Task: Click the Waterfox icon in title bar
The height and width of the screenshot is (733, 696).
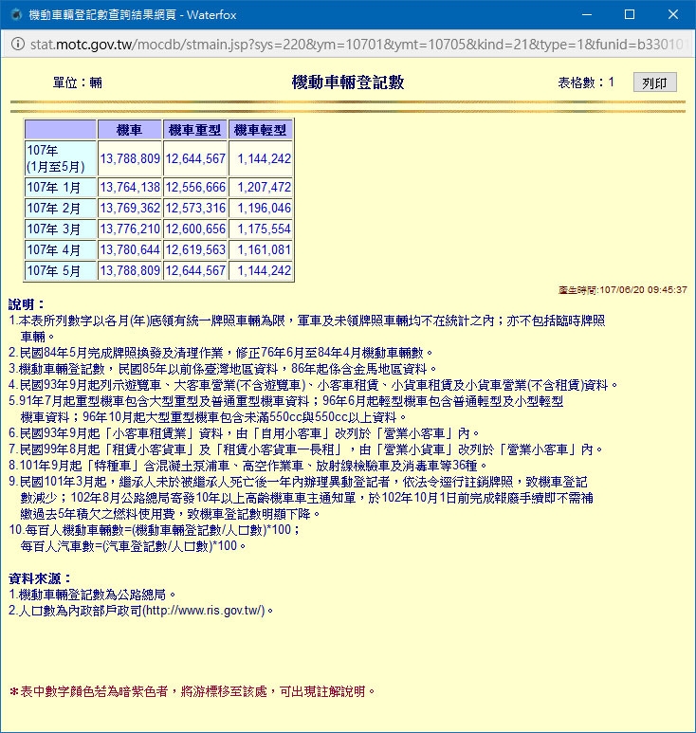Action: coord(16,14)
